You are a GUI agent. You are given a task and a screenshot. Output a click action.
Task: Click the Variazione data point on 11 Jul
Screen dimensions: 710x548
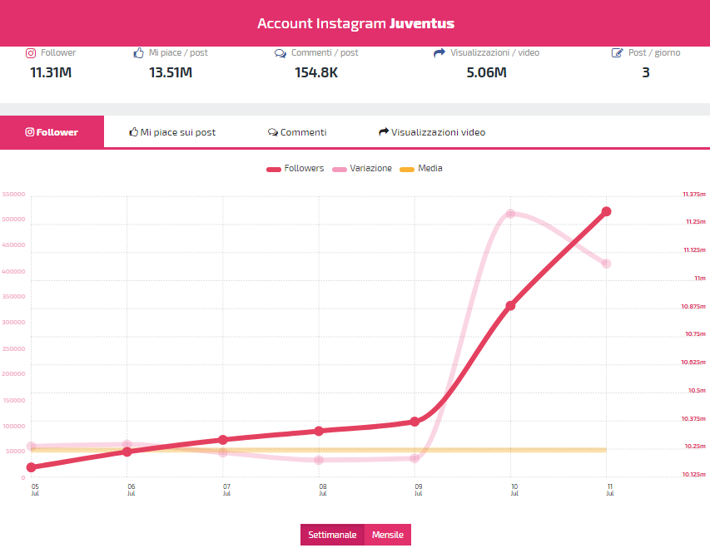[x=606, y=264]
